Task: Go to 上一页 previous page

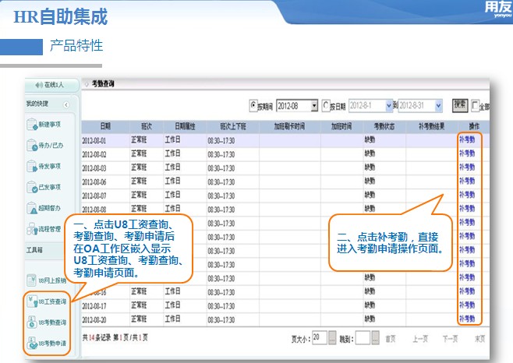Action: 420,339
